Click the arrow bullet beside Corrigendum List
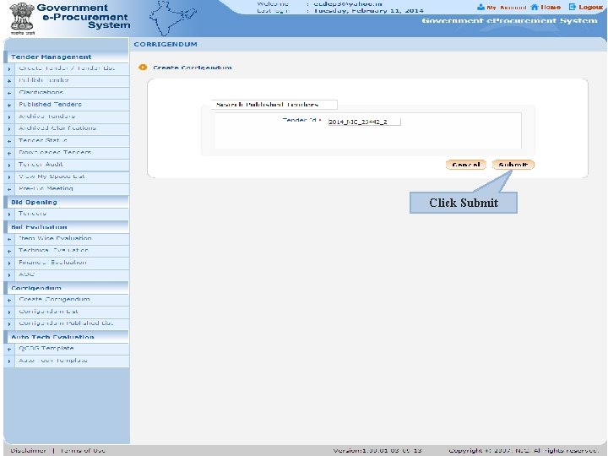 [9, 312]
